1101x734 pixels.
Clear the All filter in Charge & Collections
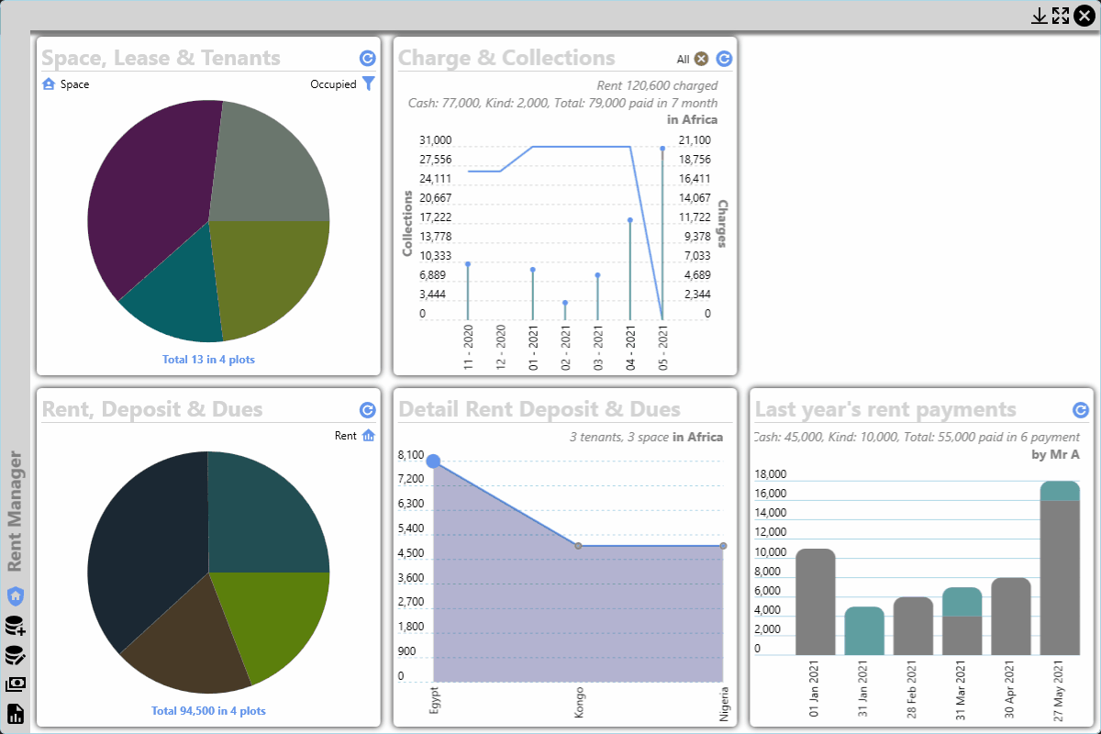702,59
